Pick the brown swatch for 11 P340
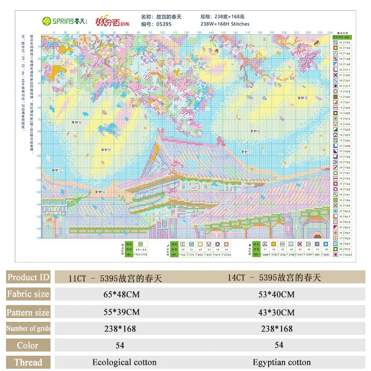The width and height of the screenshot is (371, 371). point(335,97)
